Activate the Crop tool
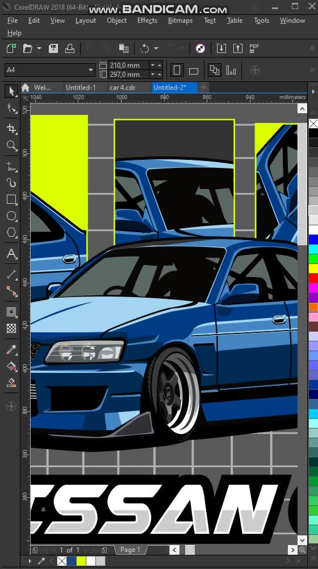The width and height of the screenshot is (318, 569). [x=11, y=129]
